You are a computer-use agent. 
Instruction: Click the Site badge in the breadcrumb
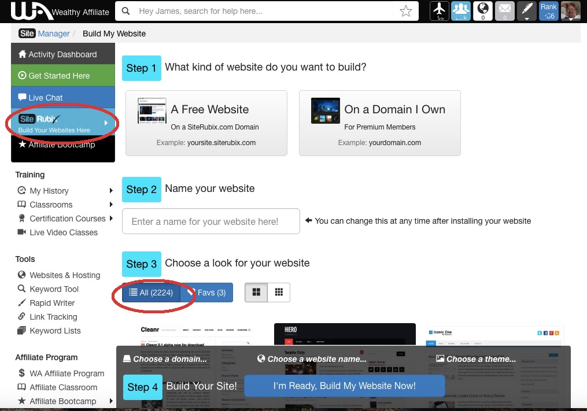coord(27,34)
